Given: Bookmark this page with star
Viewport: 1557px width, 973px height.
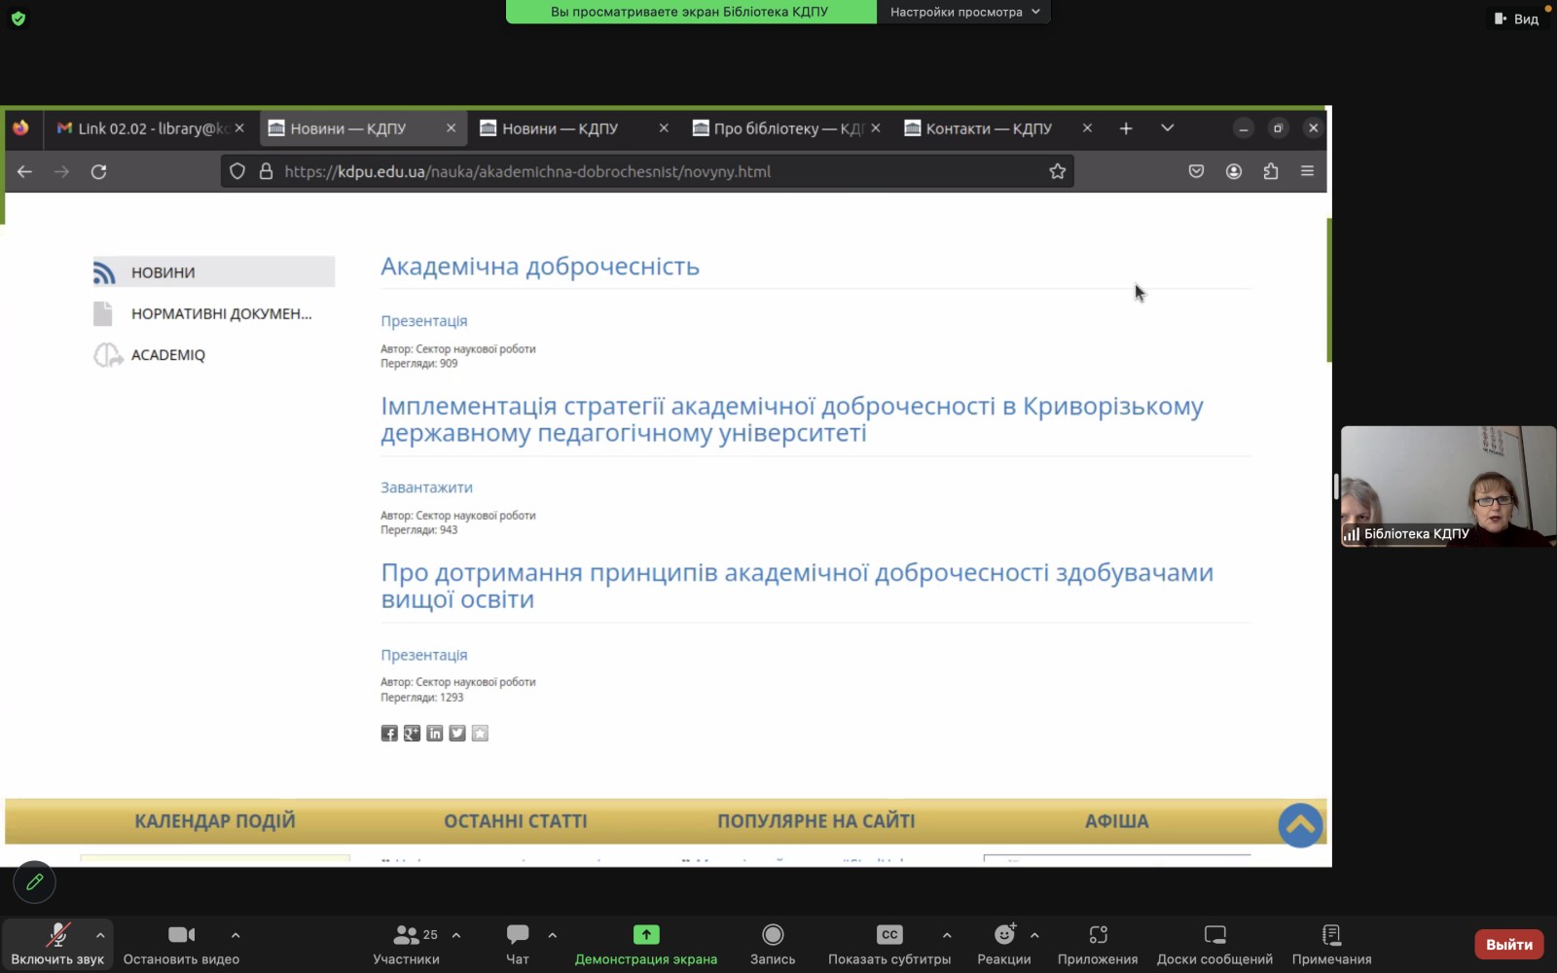Looking at the screenshot, I should pyautogui.click(x=1058, y=171).
